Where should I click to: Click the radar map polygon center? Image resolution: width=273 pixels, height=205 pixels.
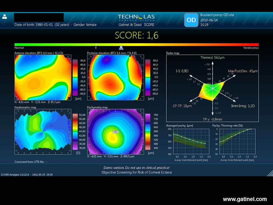(213, 88)
